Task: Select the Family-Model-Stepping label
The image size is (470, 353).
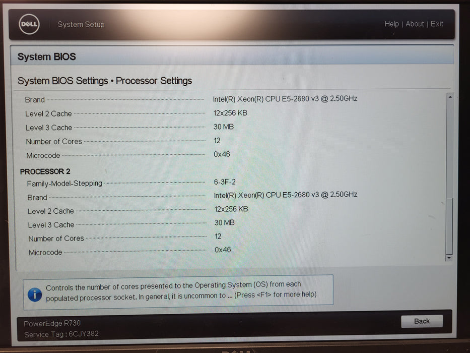Action: [64, 184]
